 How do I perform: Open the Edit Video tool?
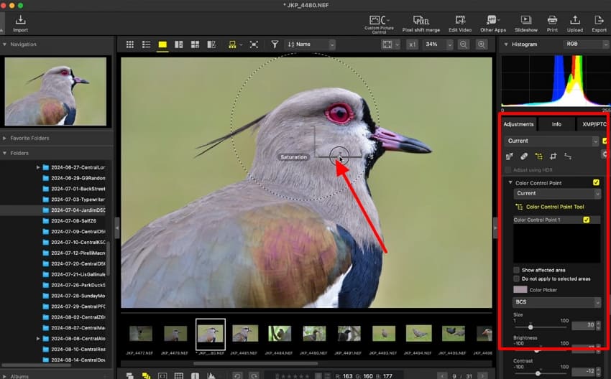point(460,24)
